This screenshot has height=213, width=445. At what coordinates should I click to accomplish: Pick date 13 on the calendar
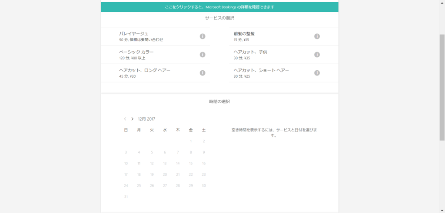tap(165, 164)
